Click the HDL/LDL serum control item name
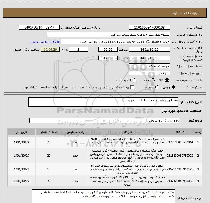Screen dimensions: 210x203 tap(128, 181)
